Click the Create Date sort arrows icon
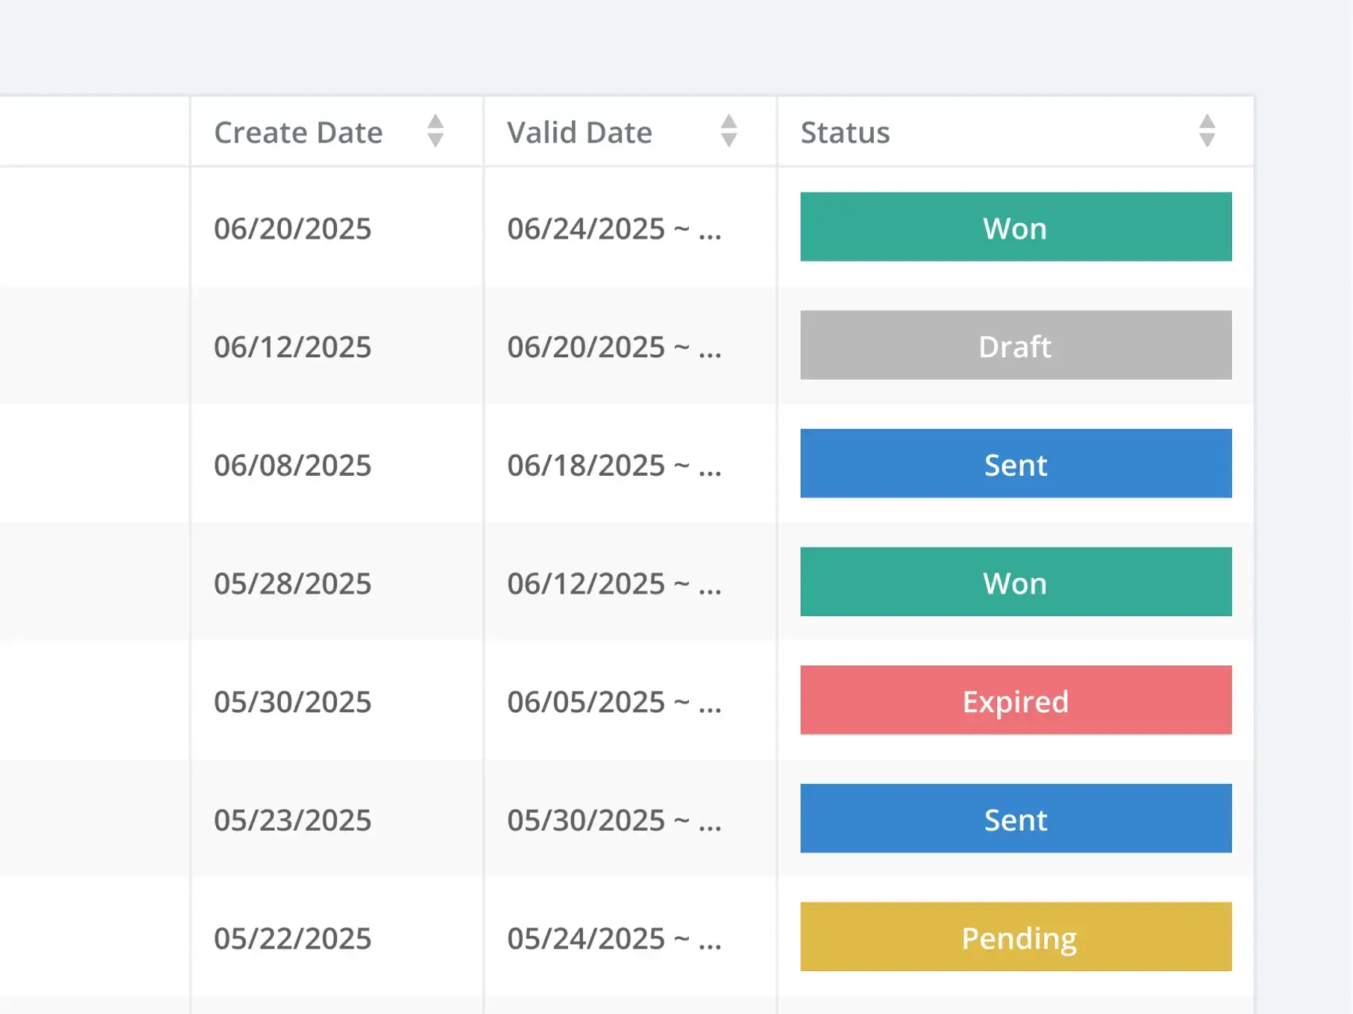 coord(435,131)
